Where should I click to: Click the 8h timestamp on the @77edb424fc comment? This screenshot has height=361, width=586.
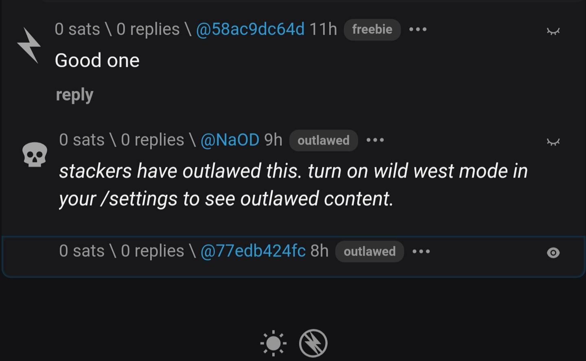319,251
